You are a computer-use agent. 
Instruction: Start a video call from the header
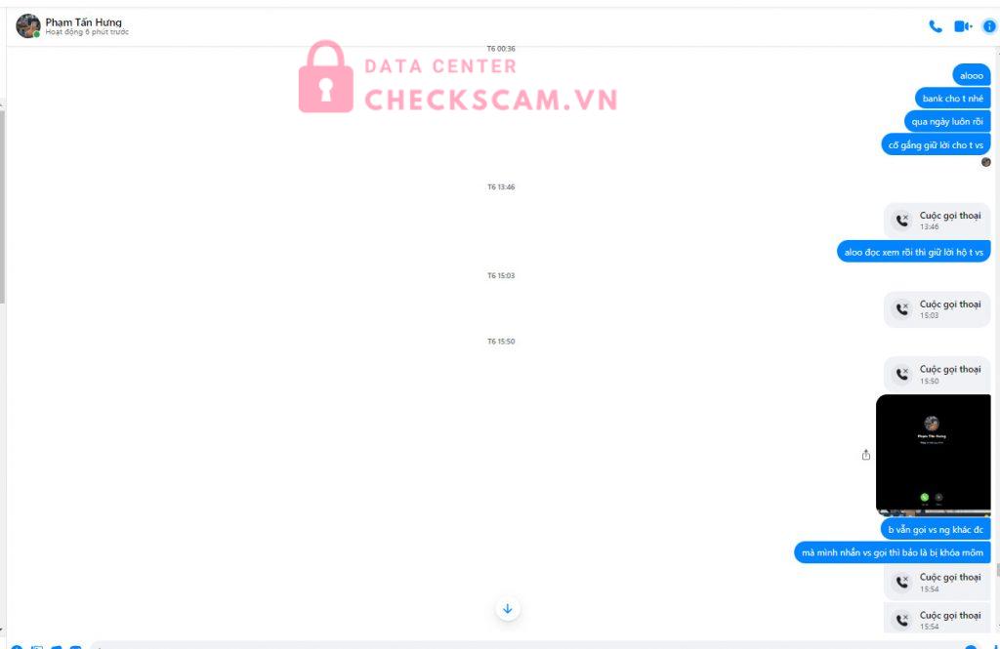(x=962, y=26)
